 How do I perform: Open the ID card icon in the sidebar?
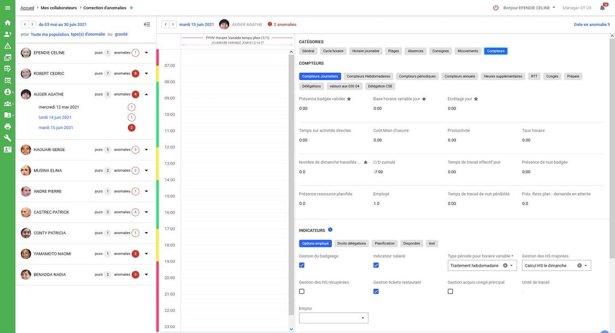(x=8, y=149)
